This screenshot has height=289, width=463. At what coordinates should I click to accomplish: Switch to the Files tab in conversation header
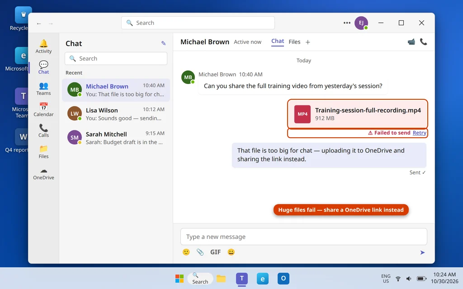tap(294, 42)
